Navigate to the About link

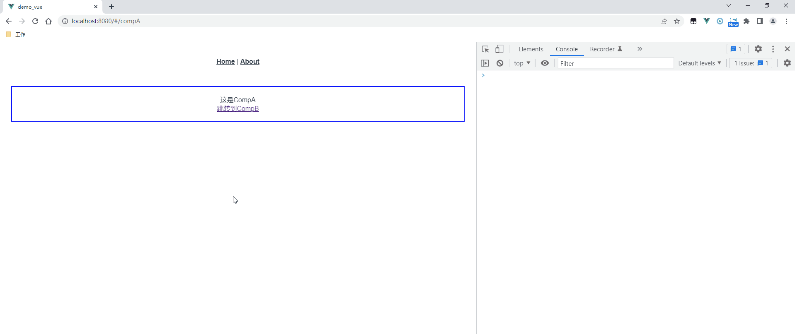[x=250, y=61]
